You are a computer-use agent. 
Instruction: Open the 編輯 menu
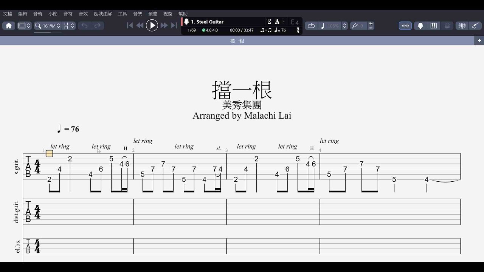click(x=23, y=14)
